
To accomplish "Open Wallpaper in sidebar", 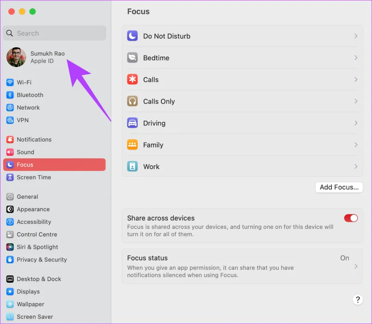I will coord(54,304).
